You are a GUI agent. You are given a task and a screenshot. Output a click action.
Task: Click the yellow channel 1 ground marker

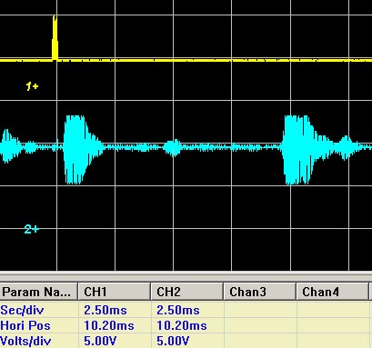click(32, 86)
